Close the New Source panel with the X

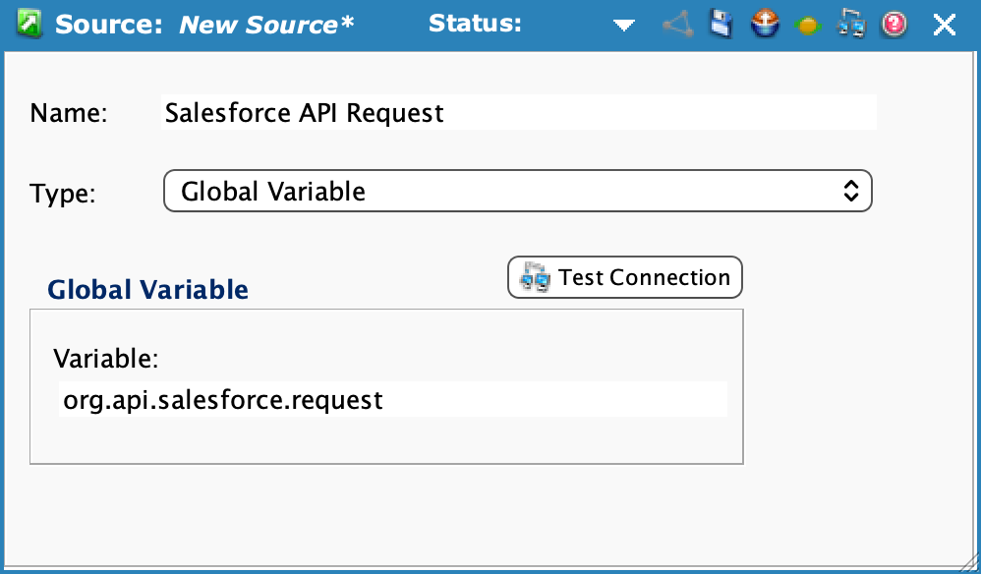pos(944,26)
